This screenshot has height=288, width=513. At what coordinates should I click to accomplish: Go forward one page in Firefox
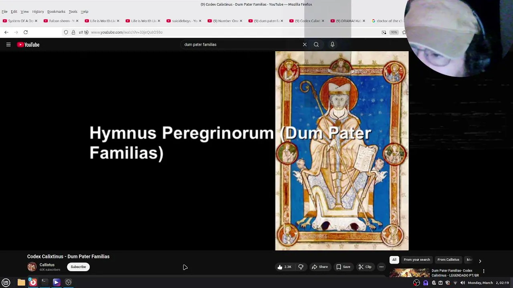16,32
